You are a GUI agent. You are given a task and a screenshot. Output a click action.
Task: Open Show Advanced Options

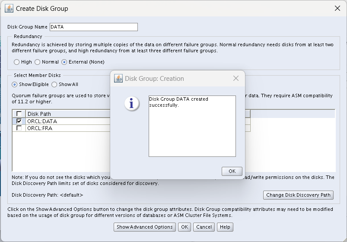(145, 227)
